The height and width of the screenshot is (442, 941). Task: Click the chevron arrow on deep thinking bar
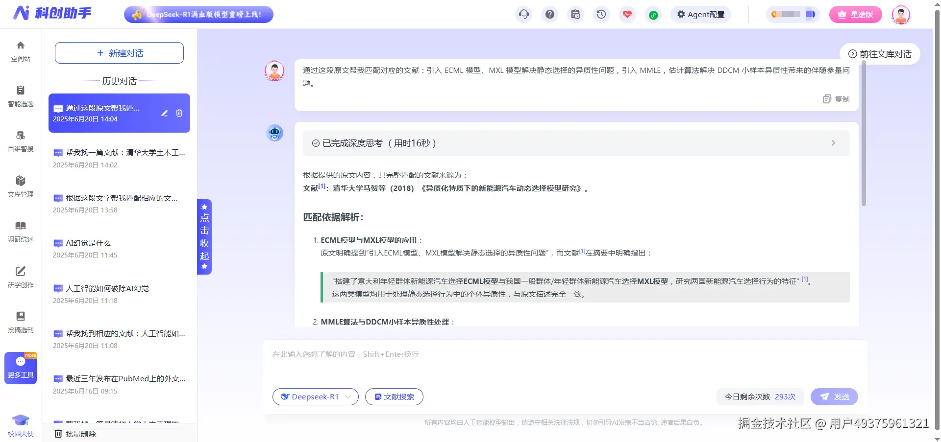[833, 143]
